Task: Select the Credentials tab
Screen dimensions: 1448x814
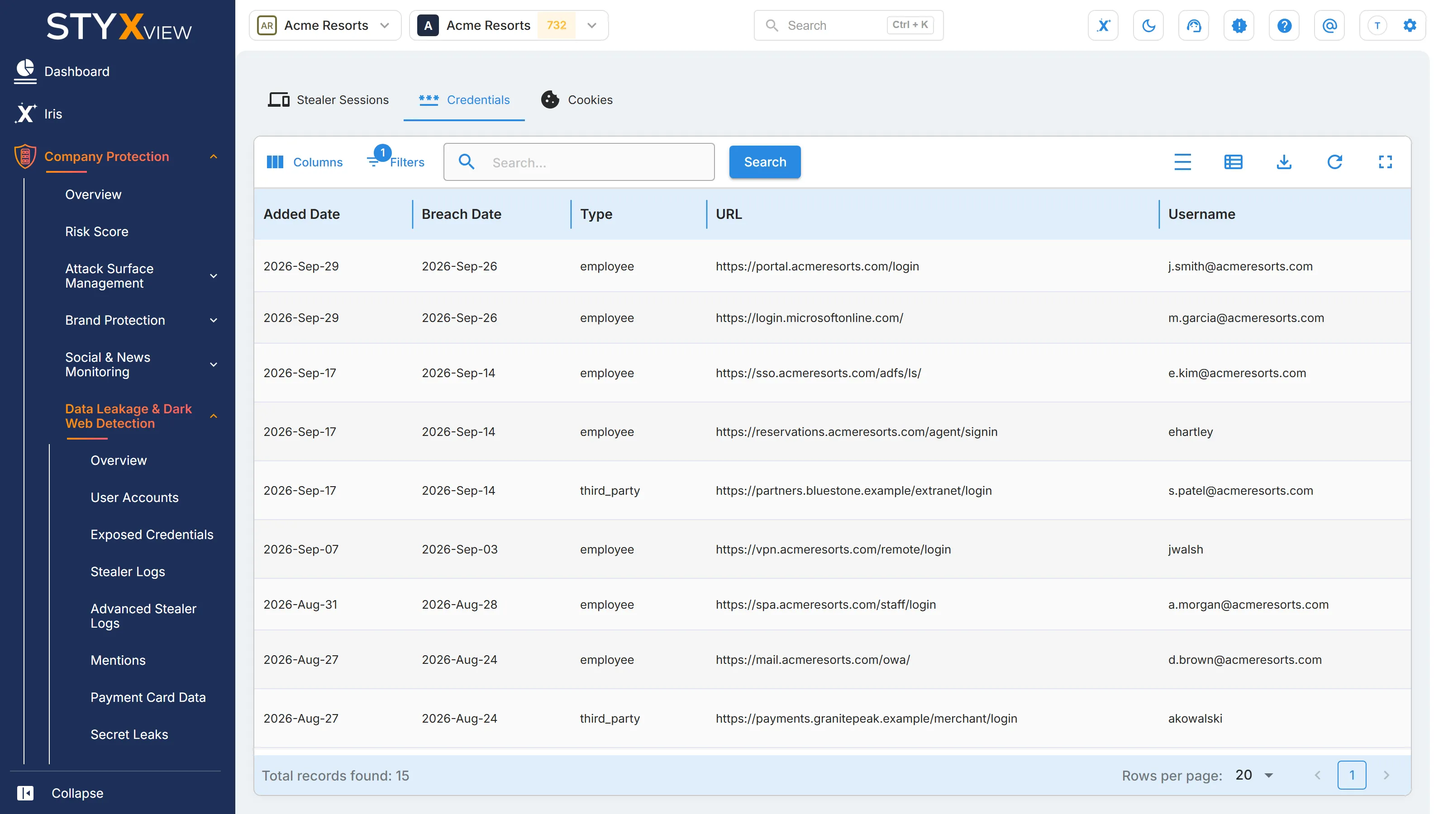Action: coord(464,100)
